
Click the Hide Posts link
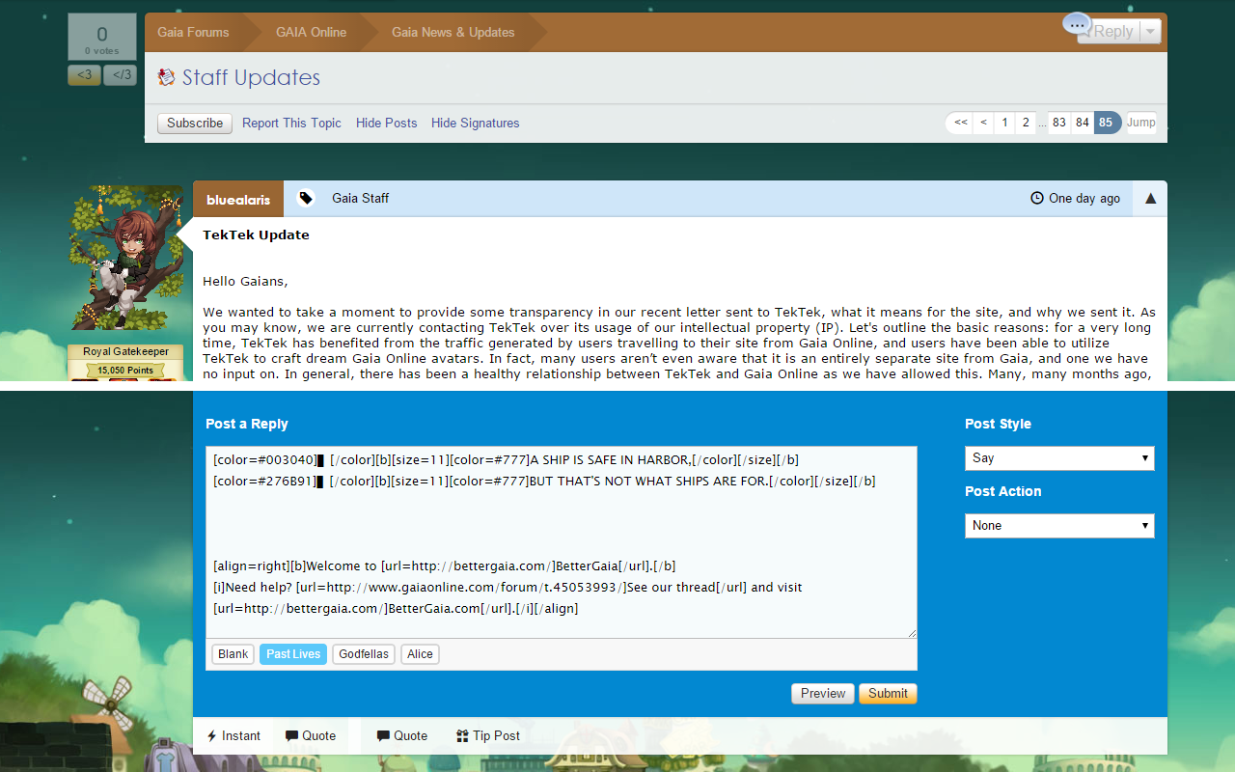[386, 123]
